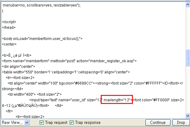
Task: Click the div align="center" line
Action: pos(19,67)
